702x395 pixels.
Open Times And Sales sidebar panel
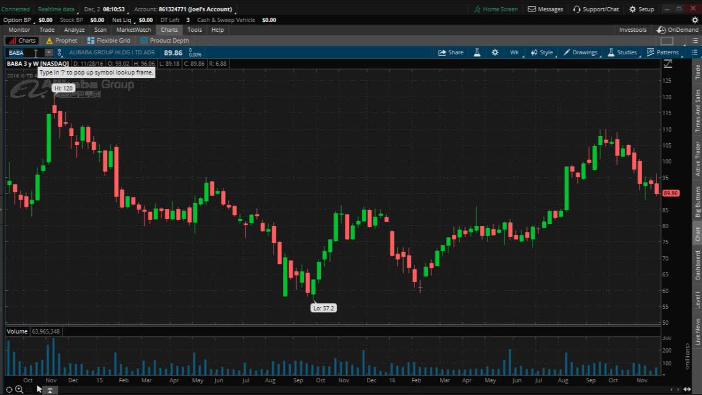698,111
